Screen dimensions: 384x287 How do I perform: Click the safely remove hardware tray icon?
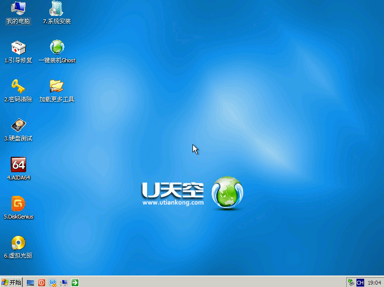tap(352, 283)
